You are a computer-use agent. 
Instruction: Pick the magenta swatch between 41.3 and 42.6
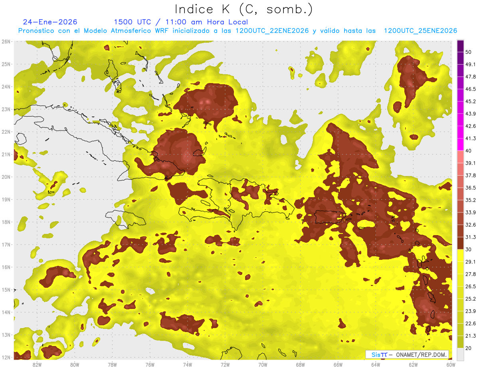click(x=460, y=132)
